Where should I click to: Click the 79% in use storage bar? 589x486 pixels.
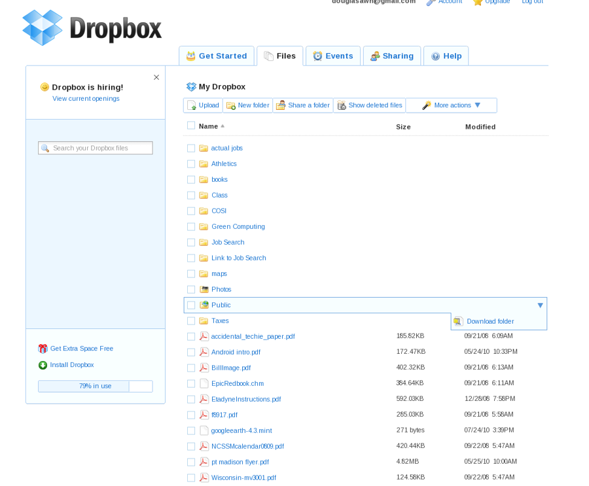[96, 386]
